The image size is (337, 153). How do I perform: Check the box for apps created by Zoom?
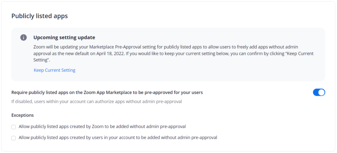coord(13,127)
